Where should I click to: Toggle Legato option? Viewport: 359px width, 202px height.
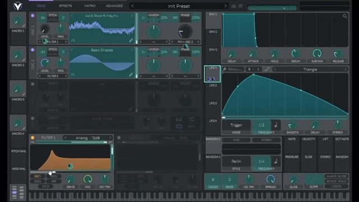[x=337, y=186]
